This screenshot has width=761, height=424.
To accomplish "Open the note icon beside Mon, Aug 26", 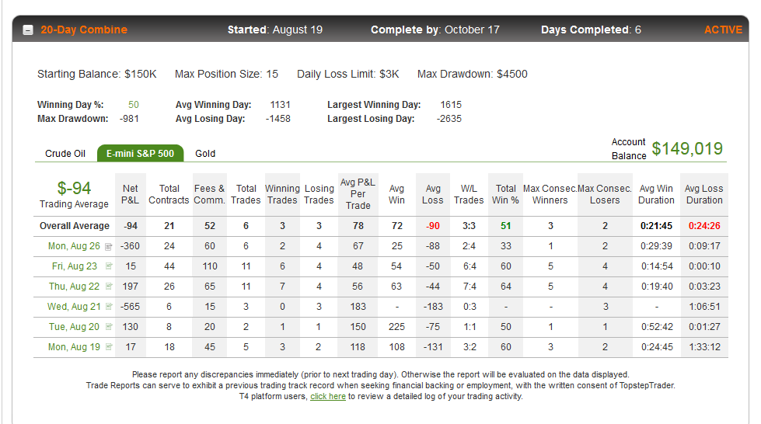I will tap(109, 247).
